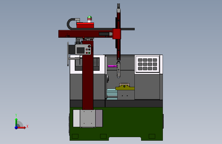This screenshot has height=144, width=222.
Task: Select the gray mounting plate at column base
Action: (x=88, y=118)
